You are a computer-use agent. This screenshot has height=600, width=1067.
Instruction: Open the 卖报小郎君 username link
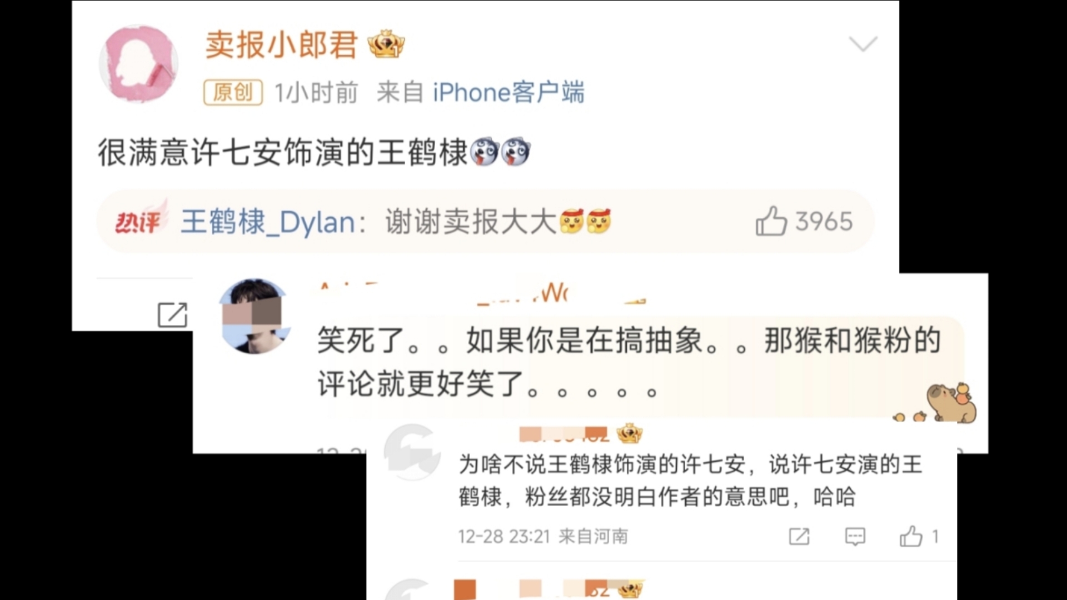tap(281, 44)
